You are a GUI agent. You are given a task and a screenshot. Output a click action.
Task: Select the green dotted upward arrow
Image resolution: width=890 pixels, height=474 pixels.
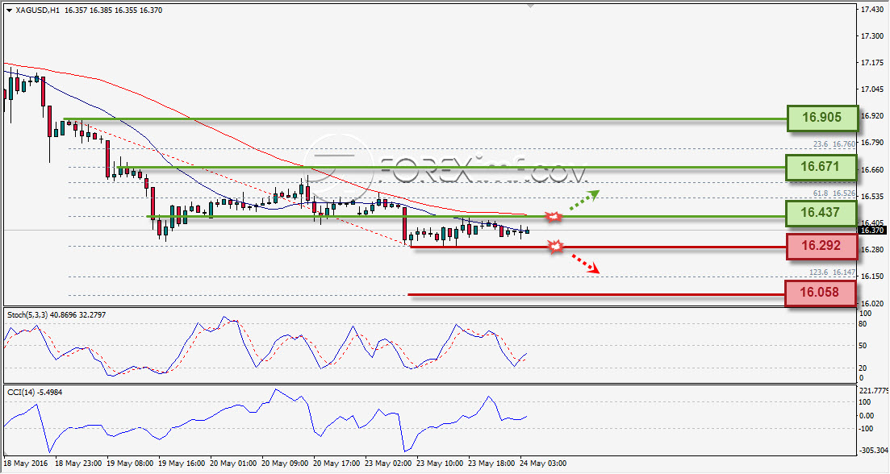pyautogui.click(x=584, y=200)
